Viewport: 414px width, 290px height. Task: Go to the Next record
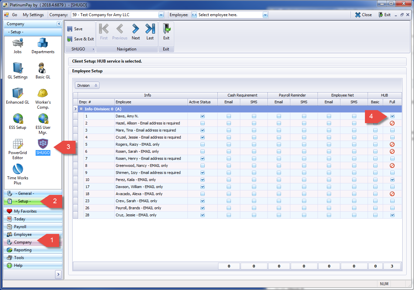(x=136, y=32)
